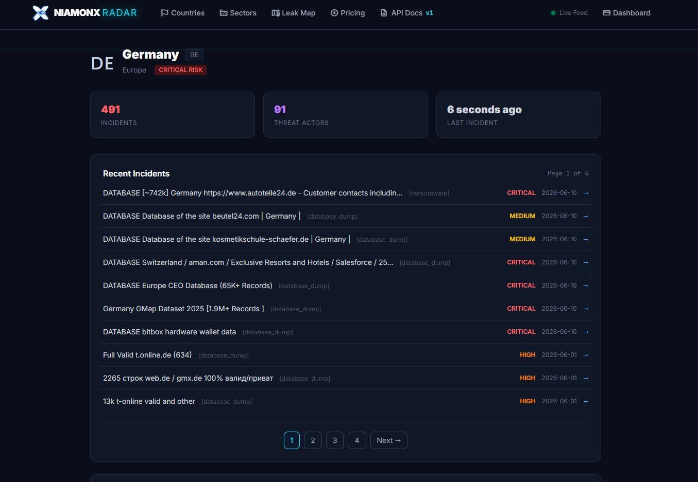Go to pagination page 4

[x=357, y=440]
